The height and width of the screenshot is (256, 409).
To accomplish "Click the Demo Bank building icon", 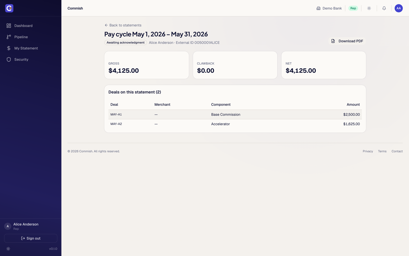I will [319, 8].
